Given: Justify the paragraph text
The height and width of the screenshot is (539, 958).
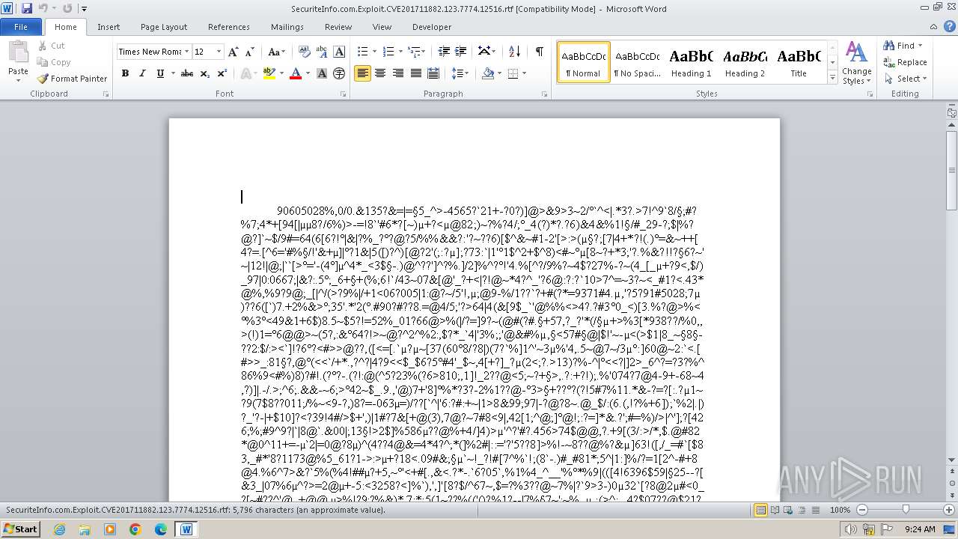Looking at the screenshot, I should point(415,73).
